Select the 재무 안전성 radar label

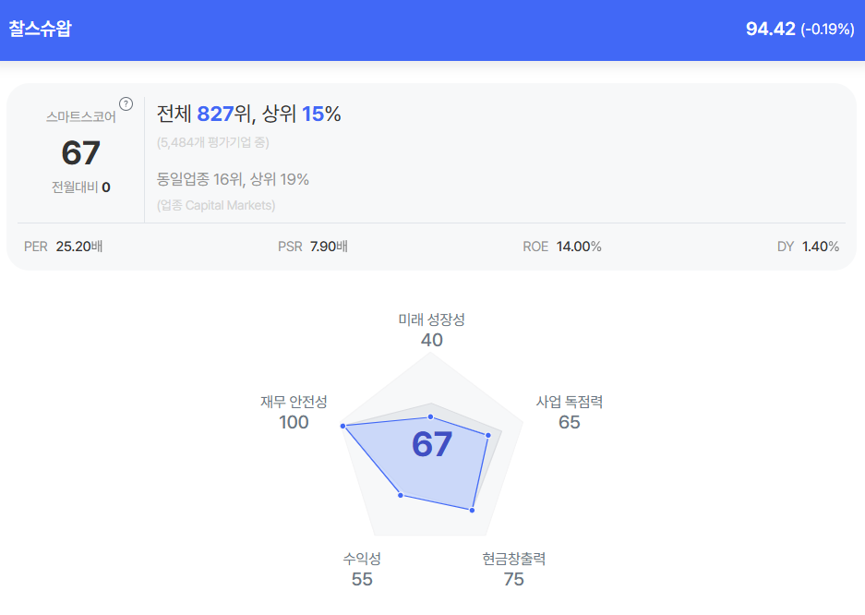(x=294, y=402)
